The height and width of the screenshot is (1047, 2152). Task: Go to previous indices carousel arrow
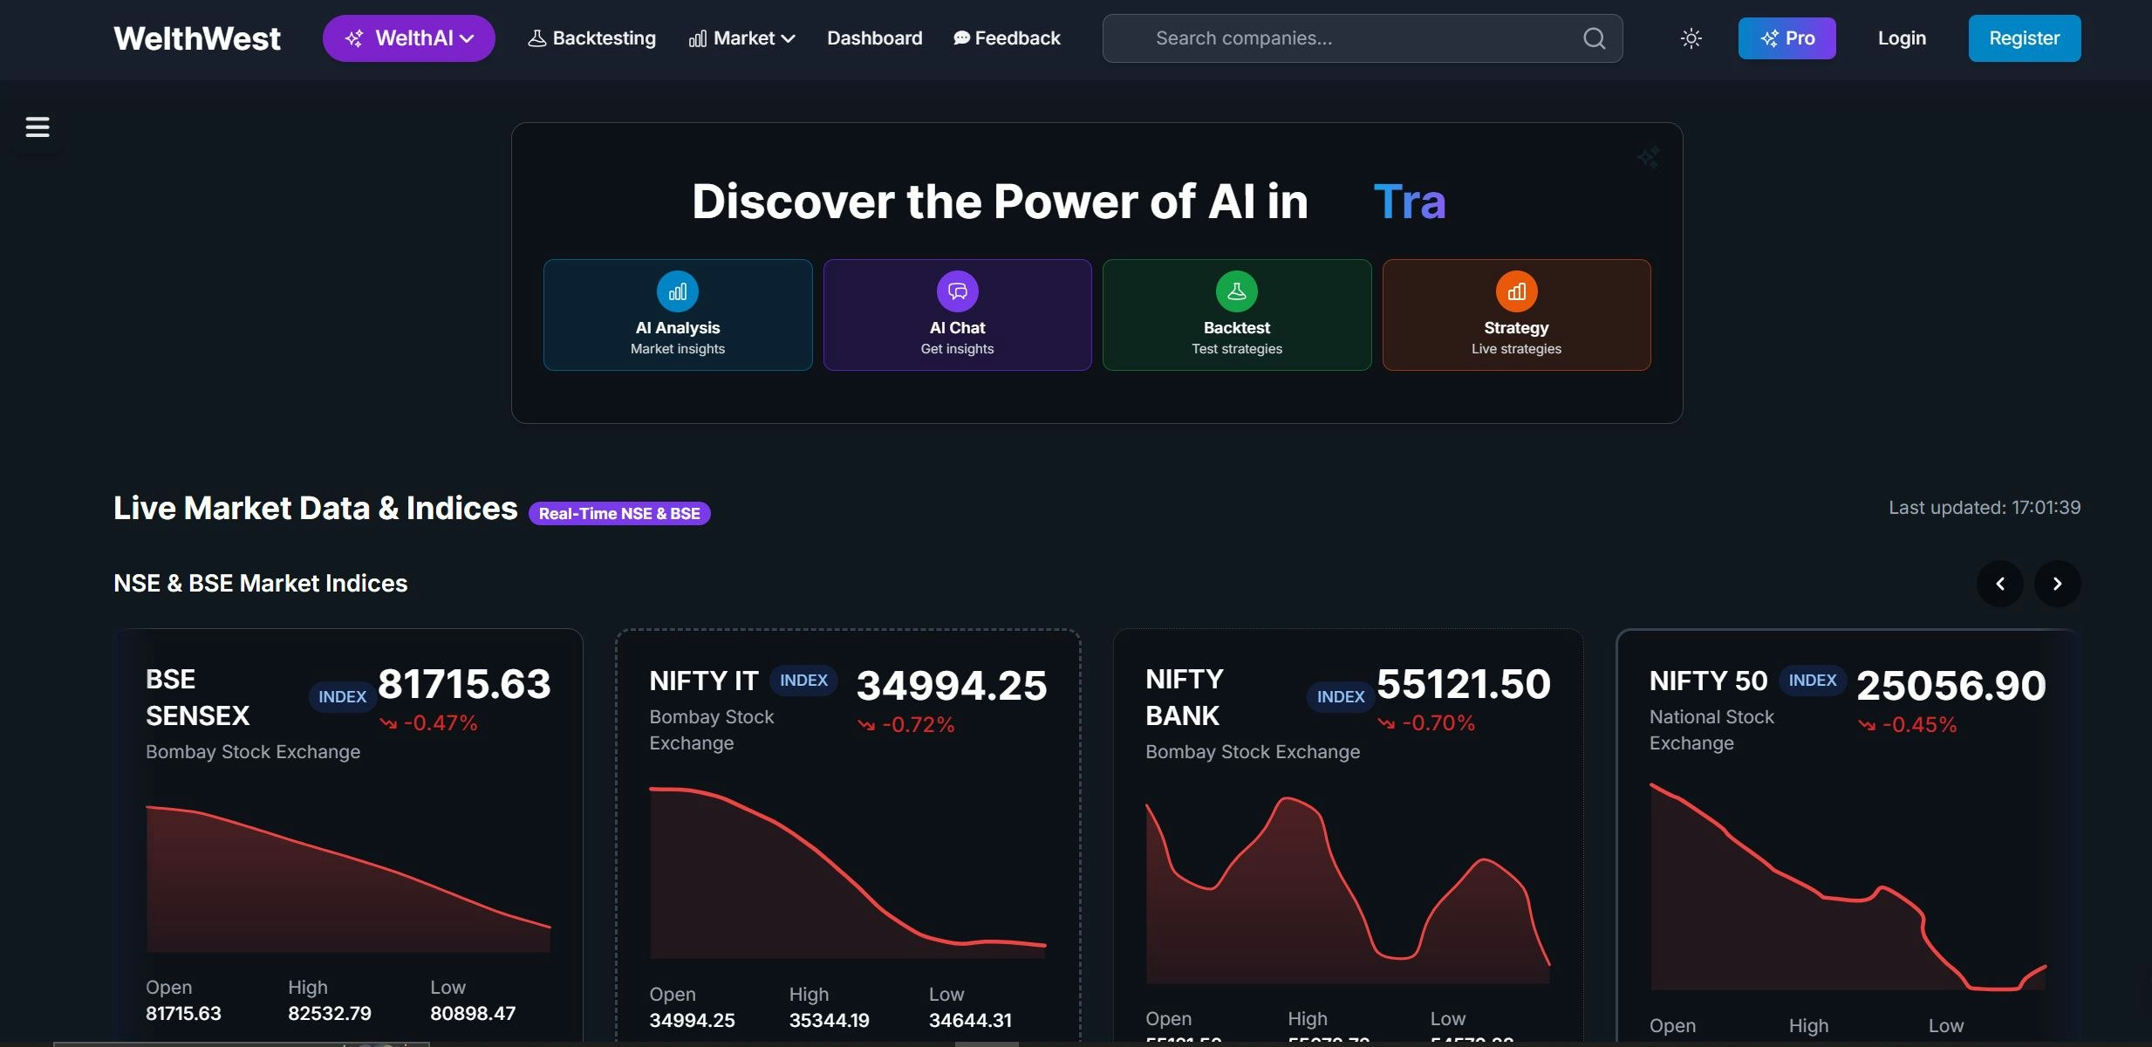[x=2000, y=584]
